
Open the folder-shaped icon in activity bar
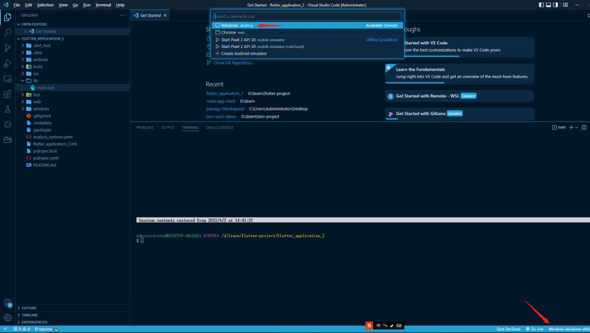pyautogui.click(x=8, y=140)
